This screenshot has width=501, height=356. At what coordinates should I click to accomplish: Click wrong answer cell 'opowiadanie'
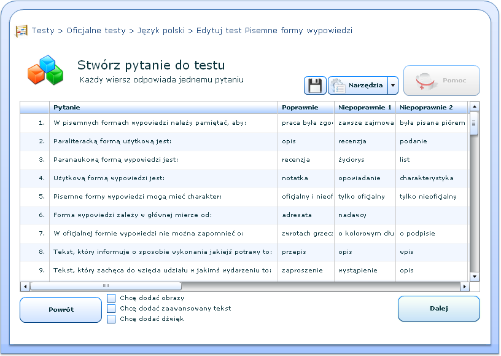[365, 178]
